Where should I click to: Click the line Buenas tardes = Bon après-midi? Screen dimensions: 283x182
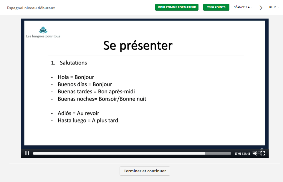click(x=96, y=92)
